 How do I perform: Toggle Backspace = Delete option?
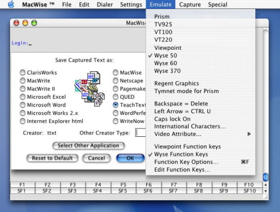coord(200,104)
